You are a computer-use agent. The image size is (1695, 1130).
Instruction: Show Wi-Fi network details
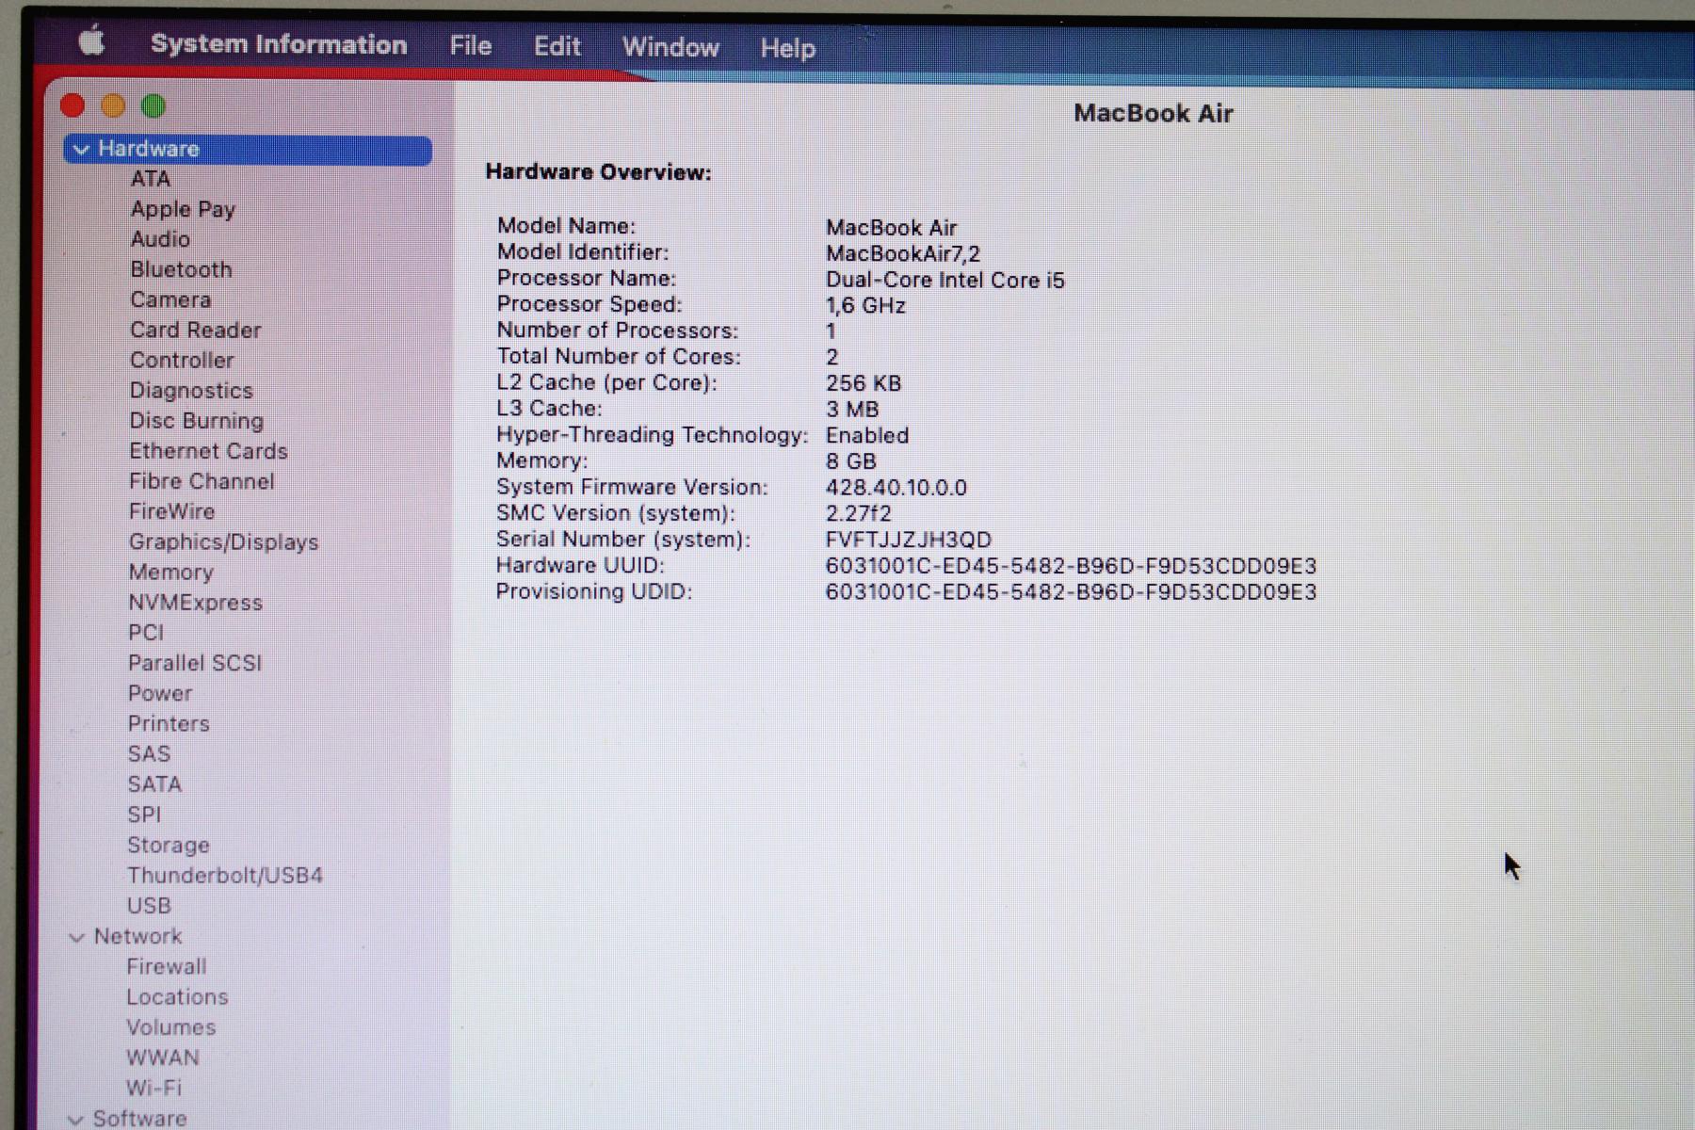pos(153,1088)
